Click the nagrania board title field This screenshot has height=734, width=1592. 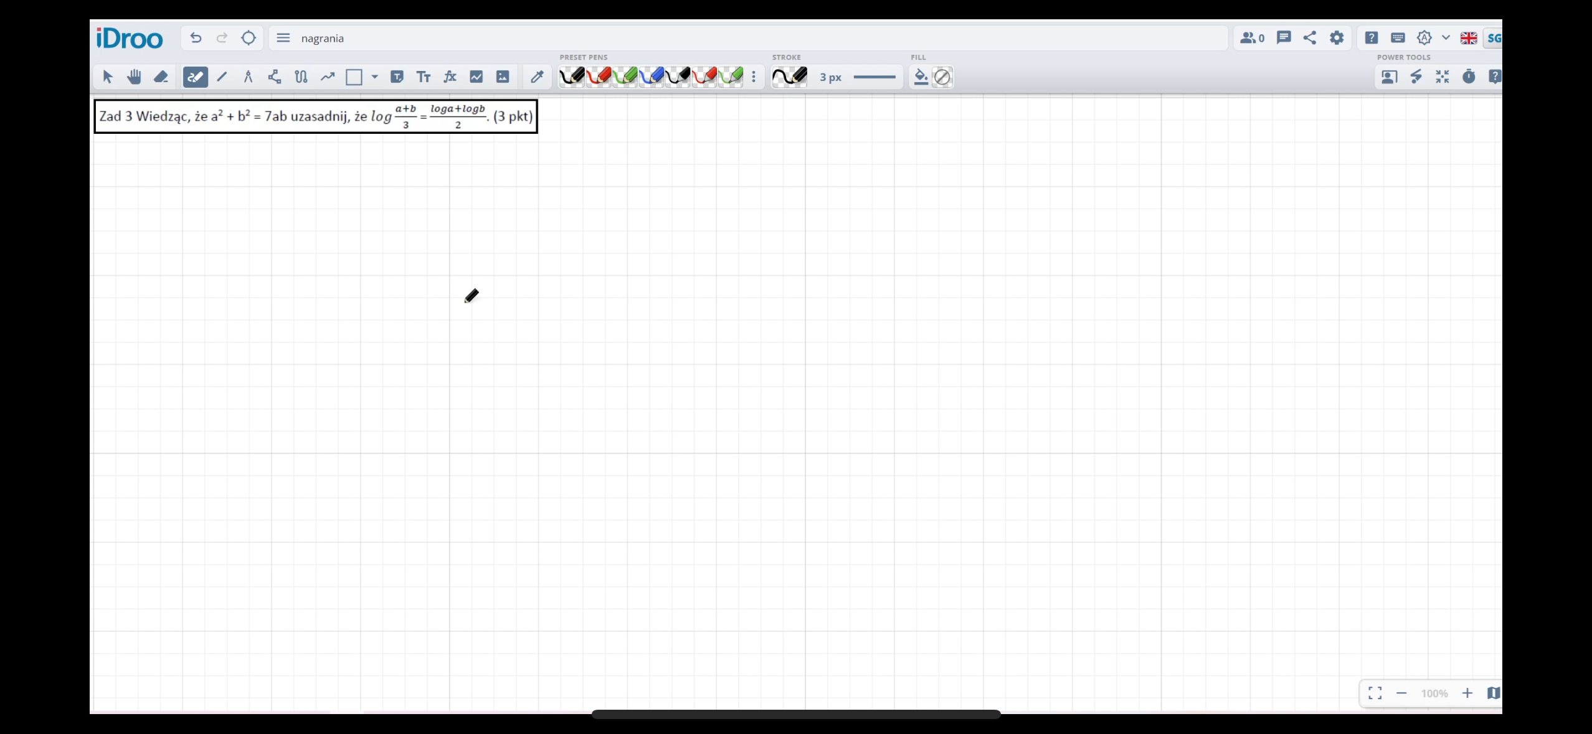[x=323, y=38]
